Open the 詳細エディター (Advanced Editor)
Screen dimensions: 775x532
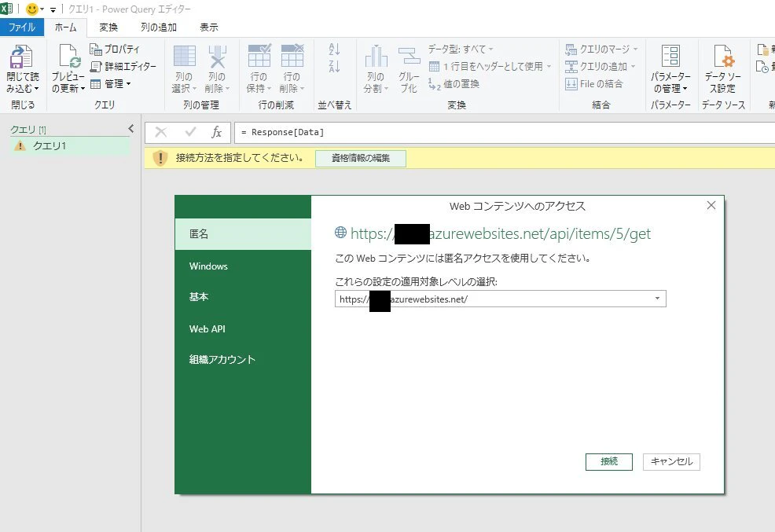[x=123, y=66]
